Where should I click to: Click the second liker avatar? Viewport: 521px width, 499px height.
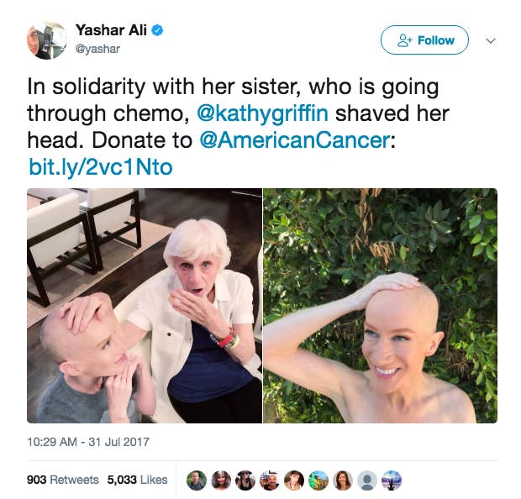221,481
